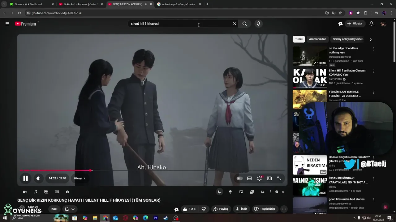Viewport: 396px width, 222px height.
Task: Open the YouTube account avatar menu
Action: click(x=383, y=24)
